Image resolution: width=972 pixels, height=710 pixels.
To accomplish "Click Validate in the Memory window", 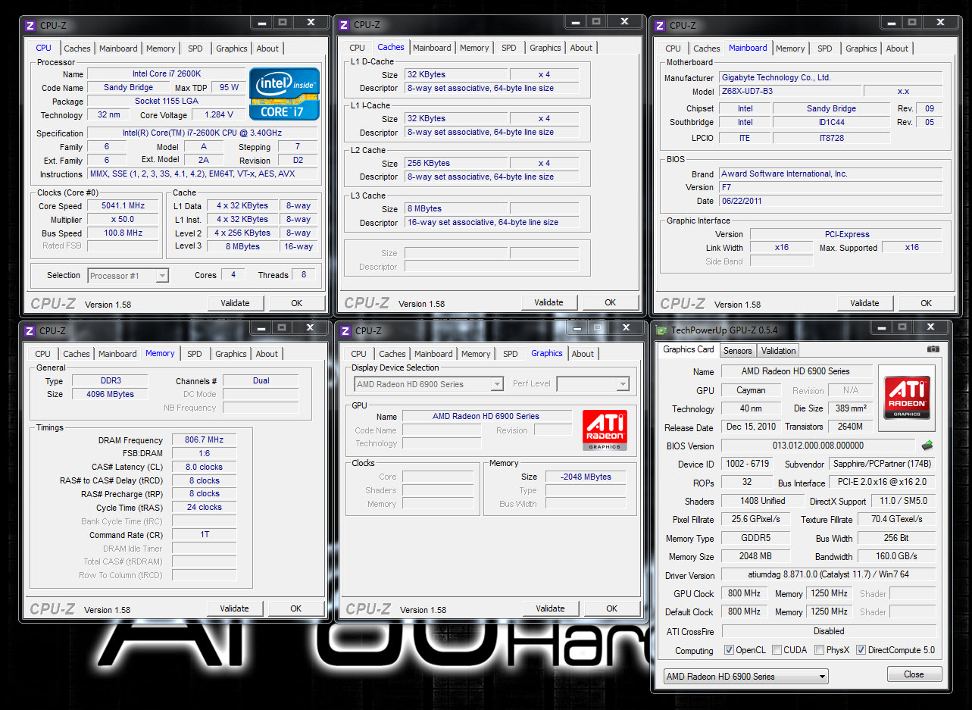I will 234,608.
